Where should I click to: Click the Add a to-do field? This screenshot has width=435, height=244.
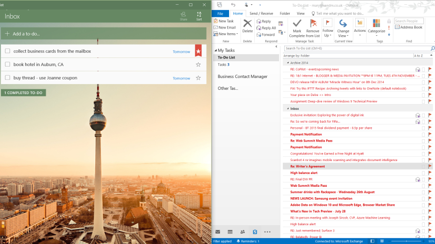pos(103,34)
